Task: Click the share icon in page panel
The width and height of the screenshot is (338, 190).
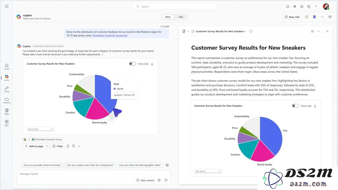Action: [313, 31]
